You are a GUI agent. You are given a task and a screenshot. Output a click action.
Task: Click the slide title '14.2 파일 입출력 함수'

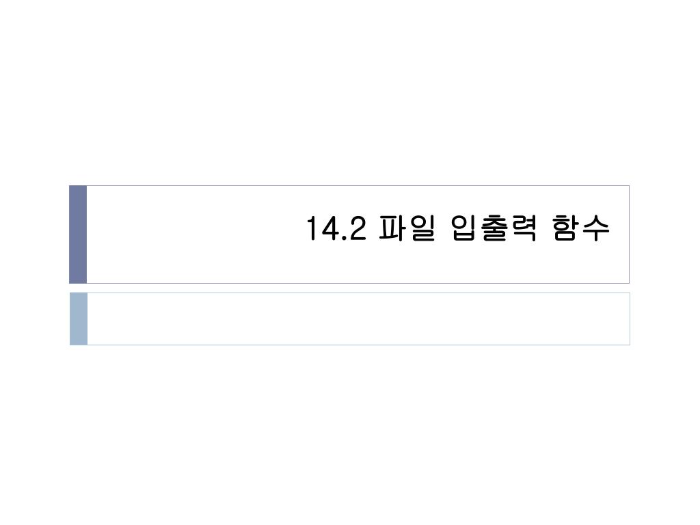coord(458,228)
